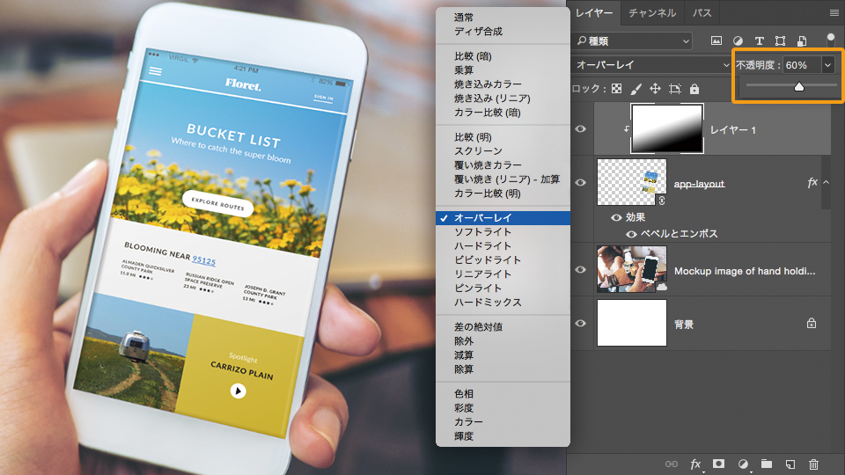The height and width of the screenshot is (475, 845).
Task: Collapse app-layout layer effects chevron
Action: click(826, 183)
